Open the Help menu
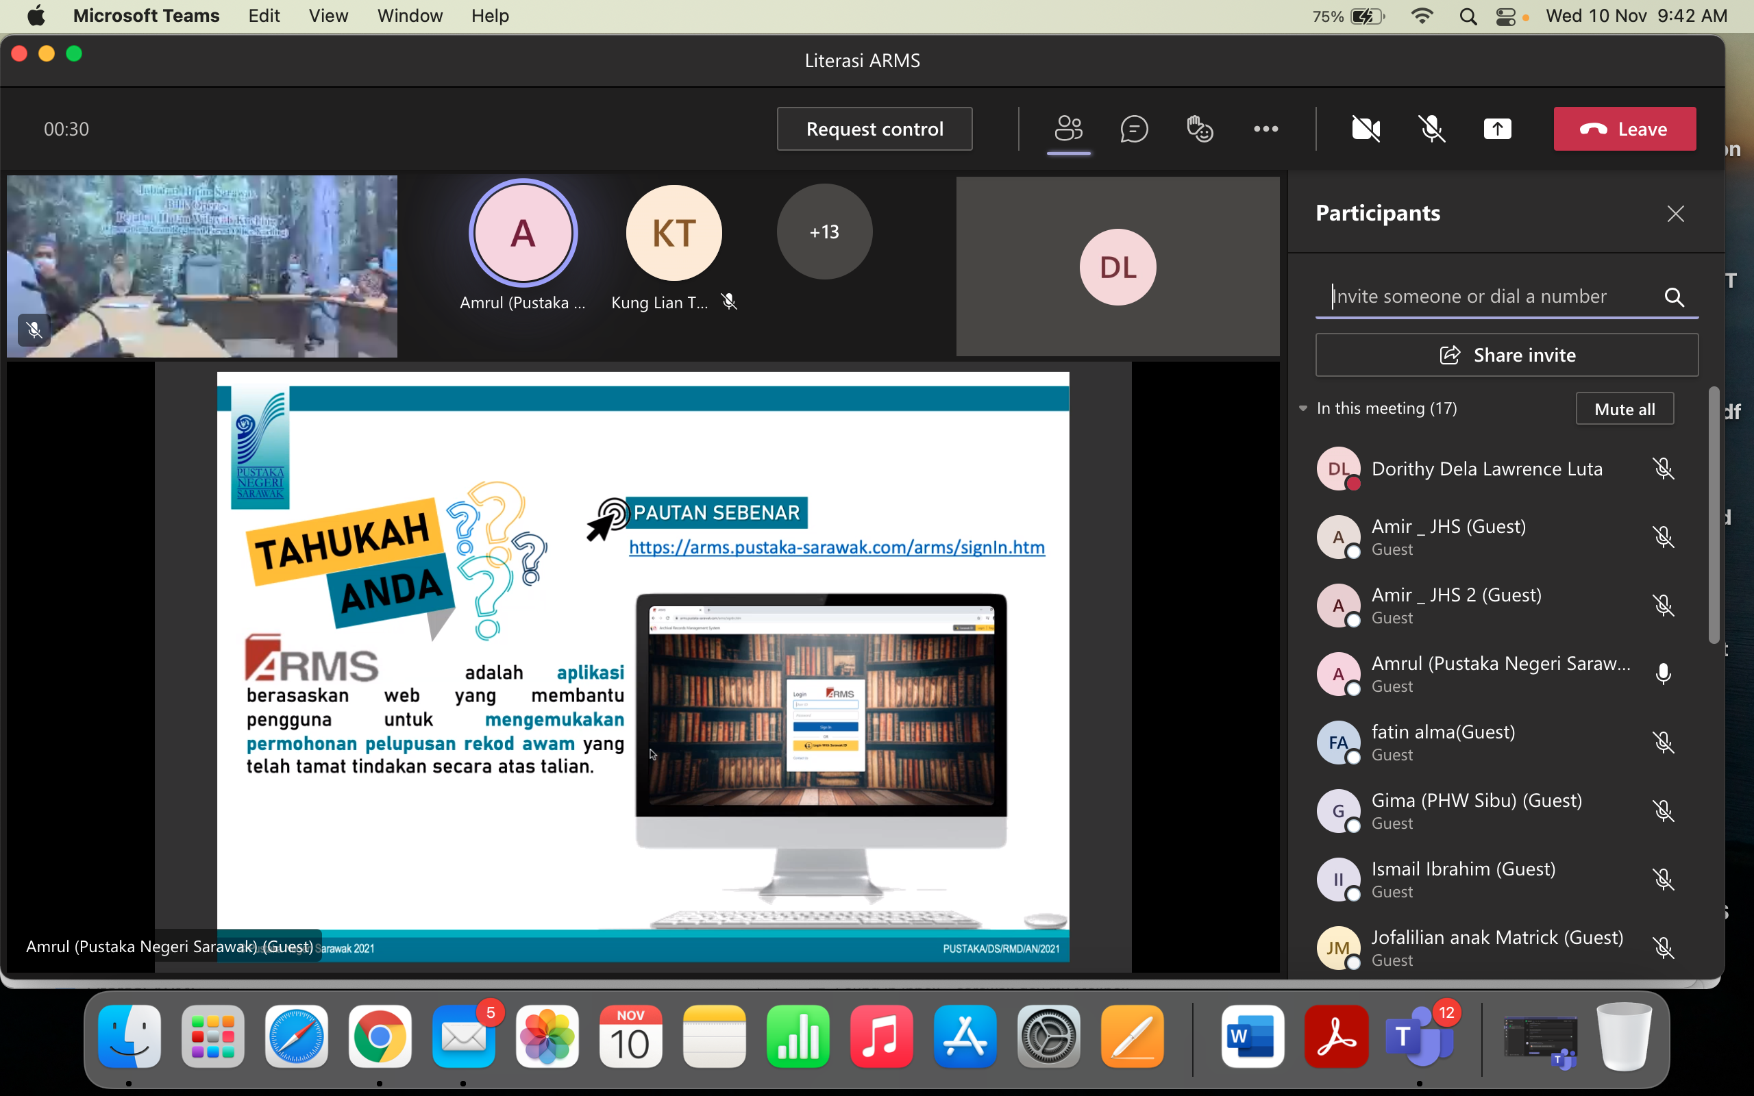The height and width of the screenshot is (1096, 1754). (x=490, y=16)
